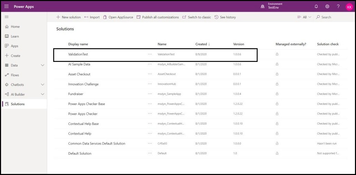The width and height of the screenshot is (356, 175).
Task: Select Apps in the left navigation
Action: (14, 46)
